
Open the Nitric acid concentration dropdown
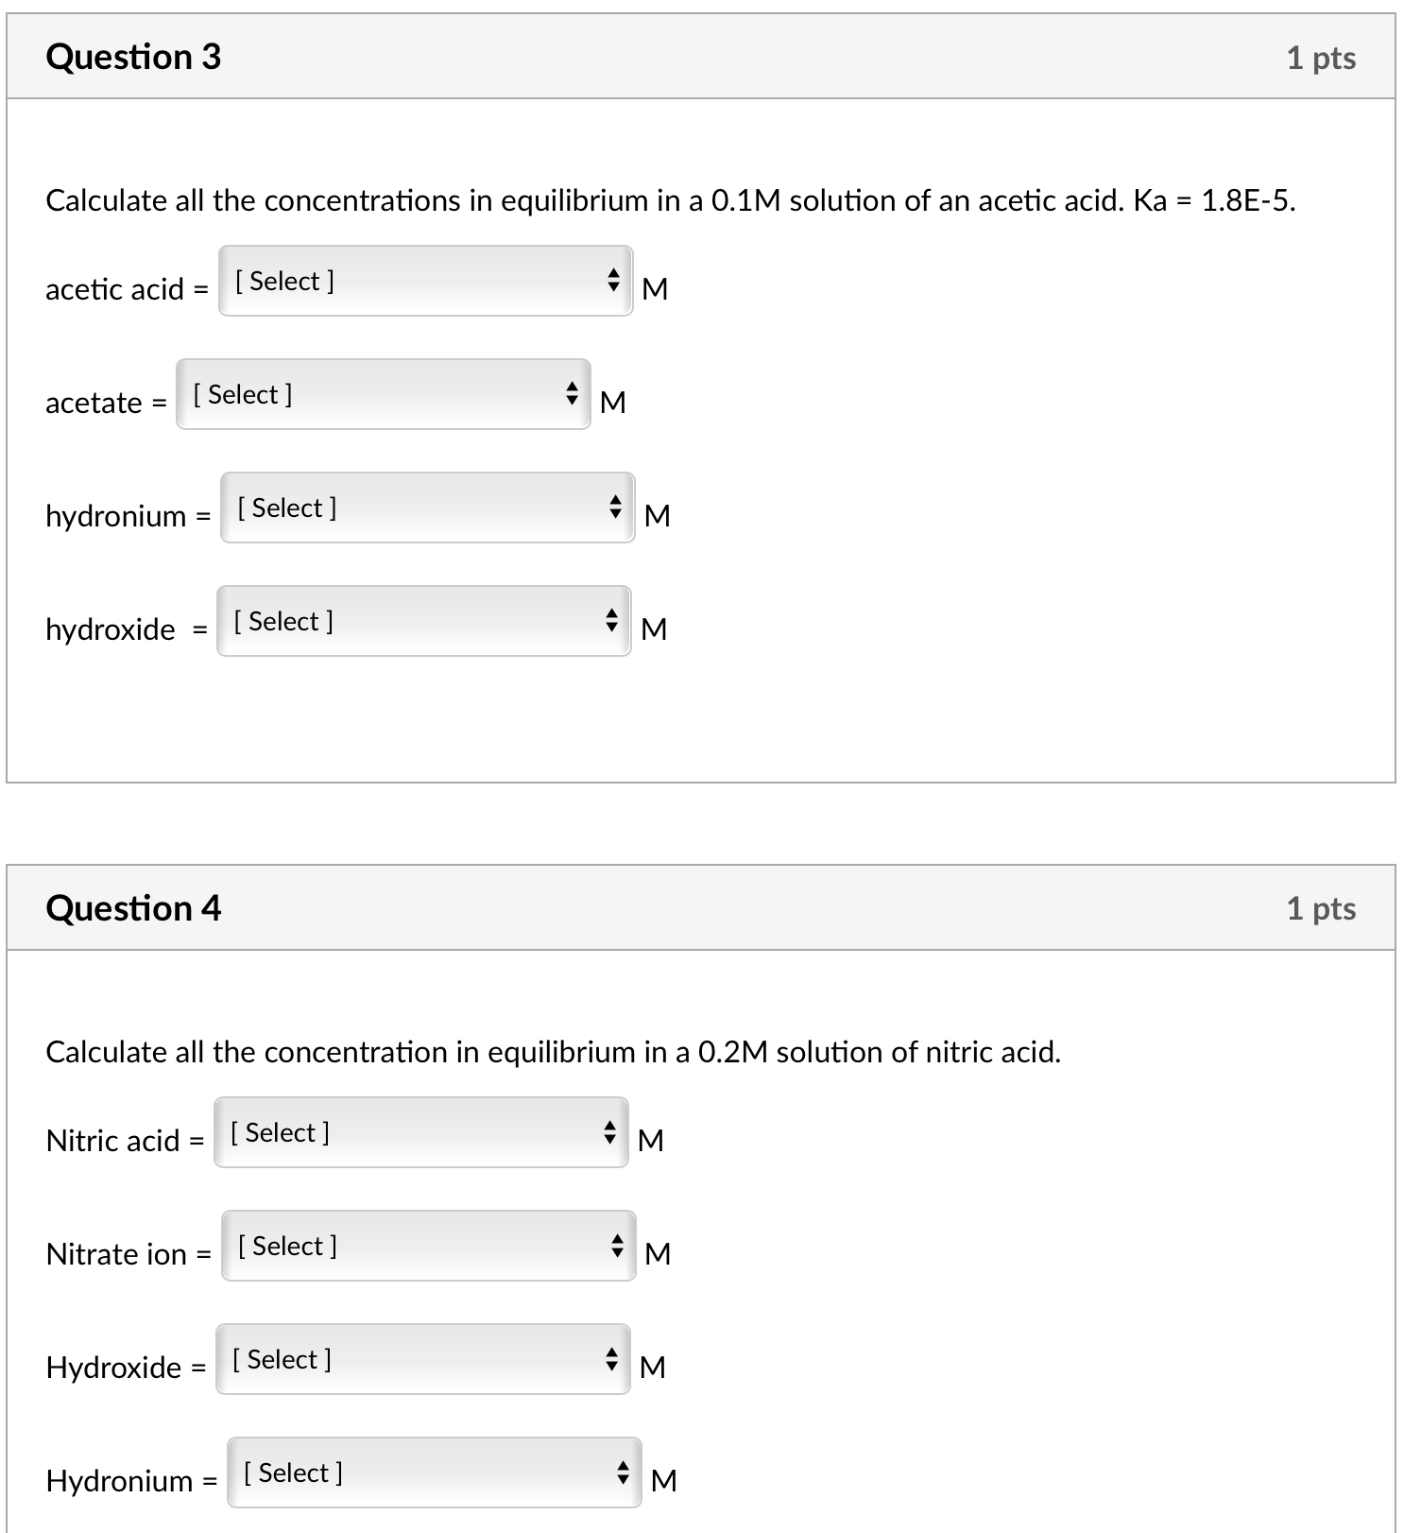pyautogui.click(x=419, y=1132)
